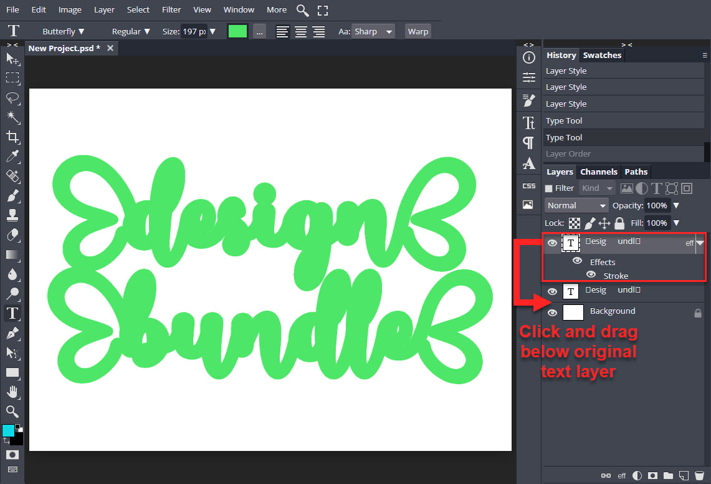Hide the second text layer's eye toggle

click(x=552, y=291)
